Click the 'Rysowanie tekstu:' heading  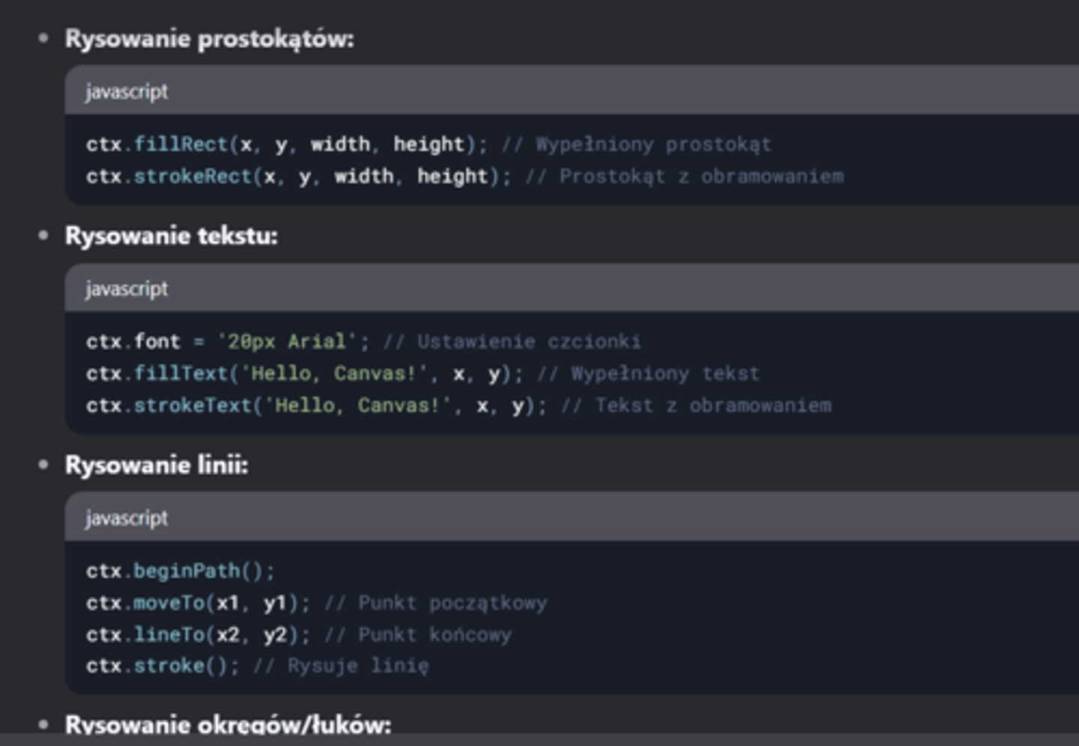[171, 236]
